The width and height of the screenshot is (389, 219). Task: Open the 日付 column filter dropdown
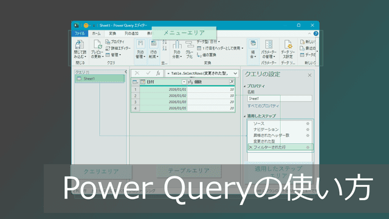184,82
